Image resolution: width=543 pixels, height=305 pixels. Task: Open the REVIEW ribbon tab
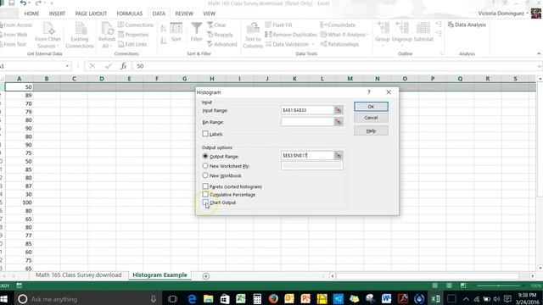pos(184,14)
